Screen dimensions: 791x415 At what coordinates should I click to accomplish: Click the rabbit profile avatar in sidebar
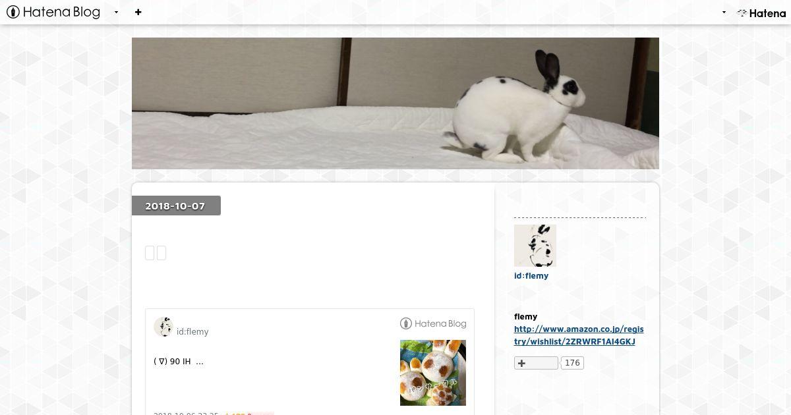[x=535, y=246]
